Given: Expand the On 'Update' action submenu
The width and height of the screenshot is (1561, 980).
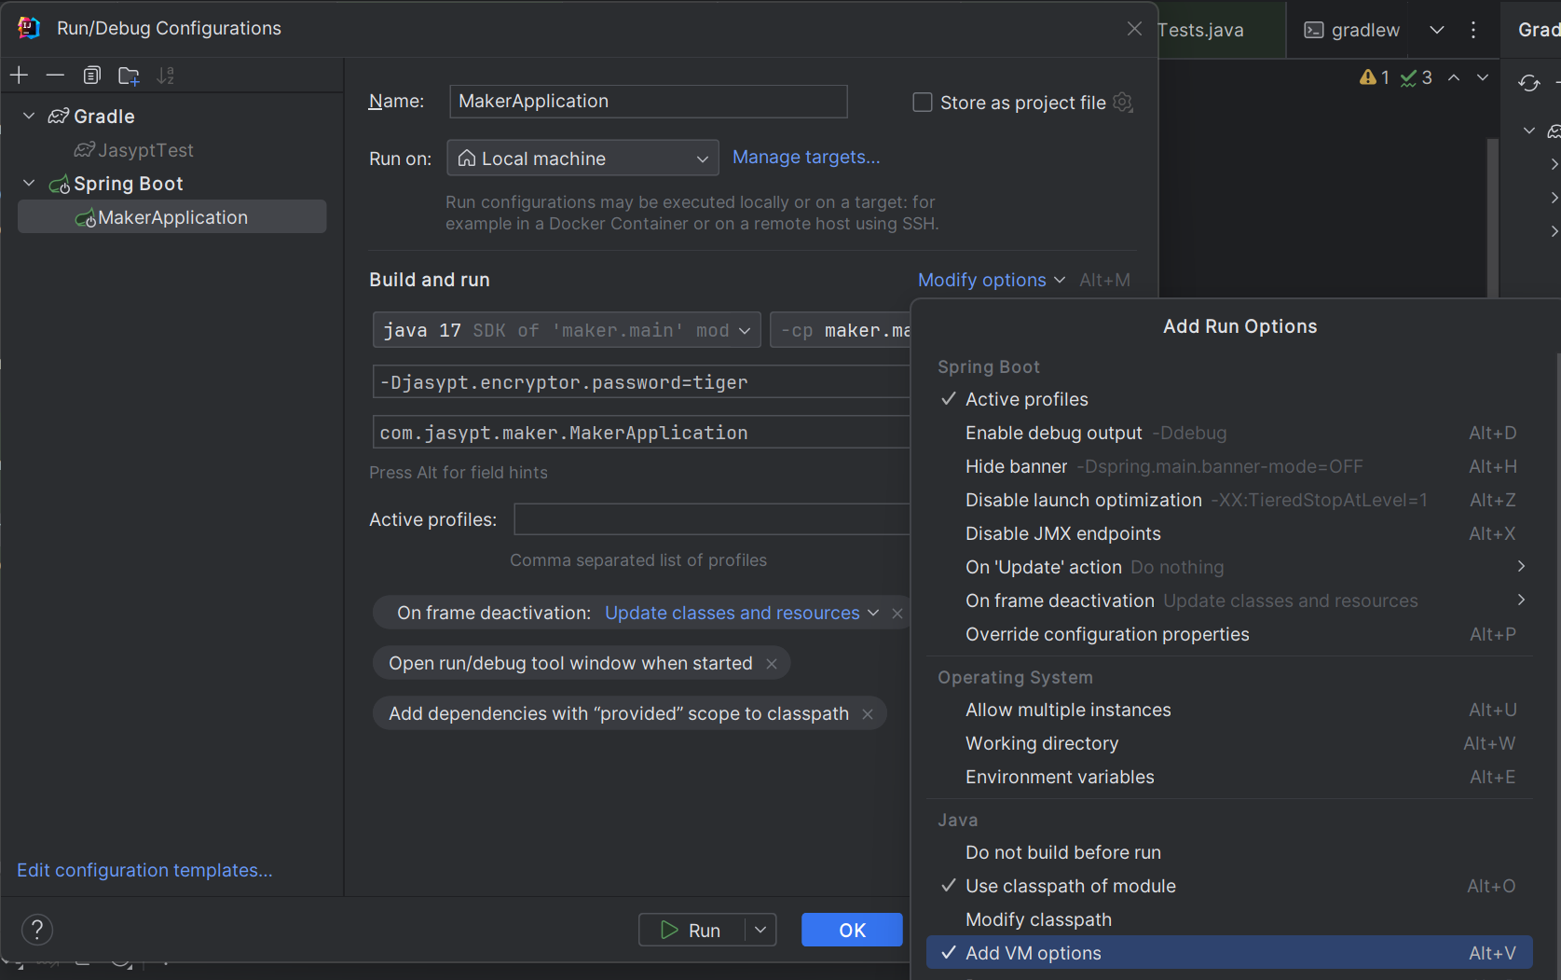Looking at the screenshot, I should pyautogui.click(x=1229, y=567).
